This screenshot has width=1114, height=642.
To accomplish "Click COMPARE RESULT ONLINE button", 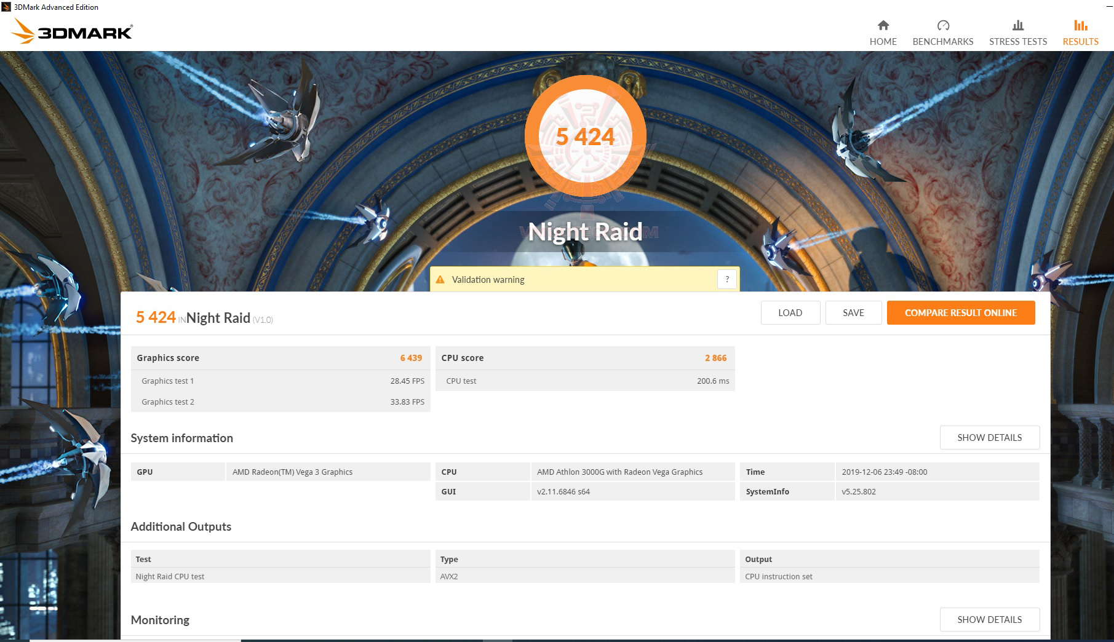I will (x=961, y=312).
